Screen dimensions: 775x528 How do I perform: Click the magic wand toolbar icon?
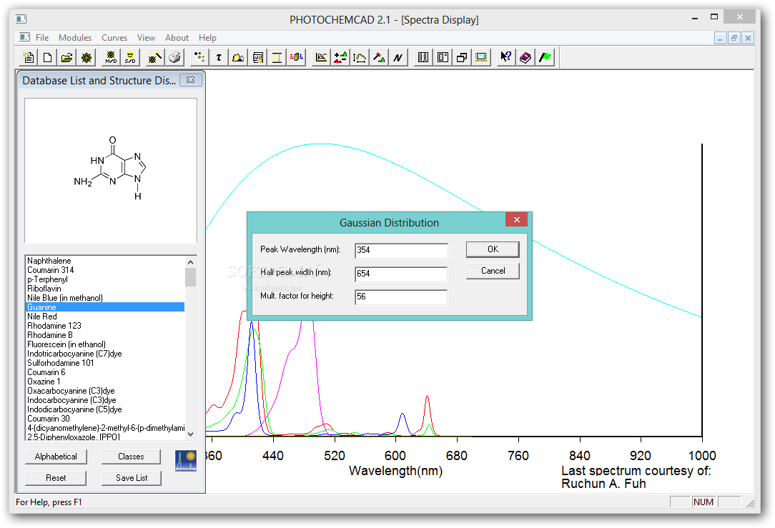click(x=154, y=58)
